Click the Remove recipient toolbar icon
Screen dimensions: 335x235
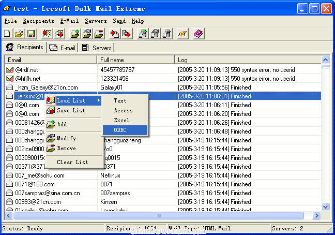coord(99,34)
